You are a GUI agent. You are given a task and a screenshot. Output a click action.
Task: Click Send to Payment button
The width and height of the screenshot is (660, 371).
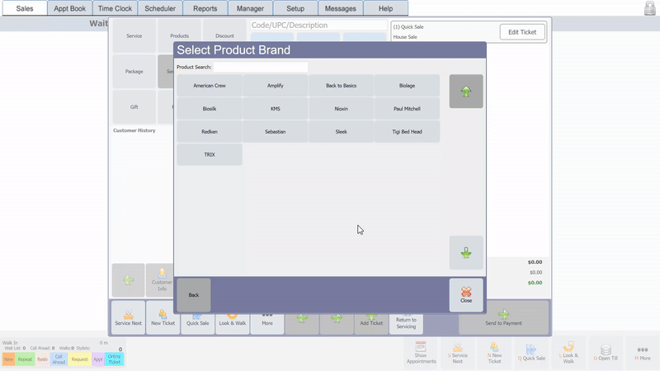(x=503, y=318)
